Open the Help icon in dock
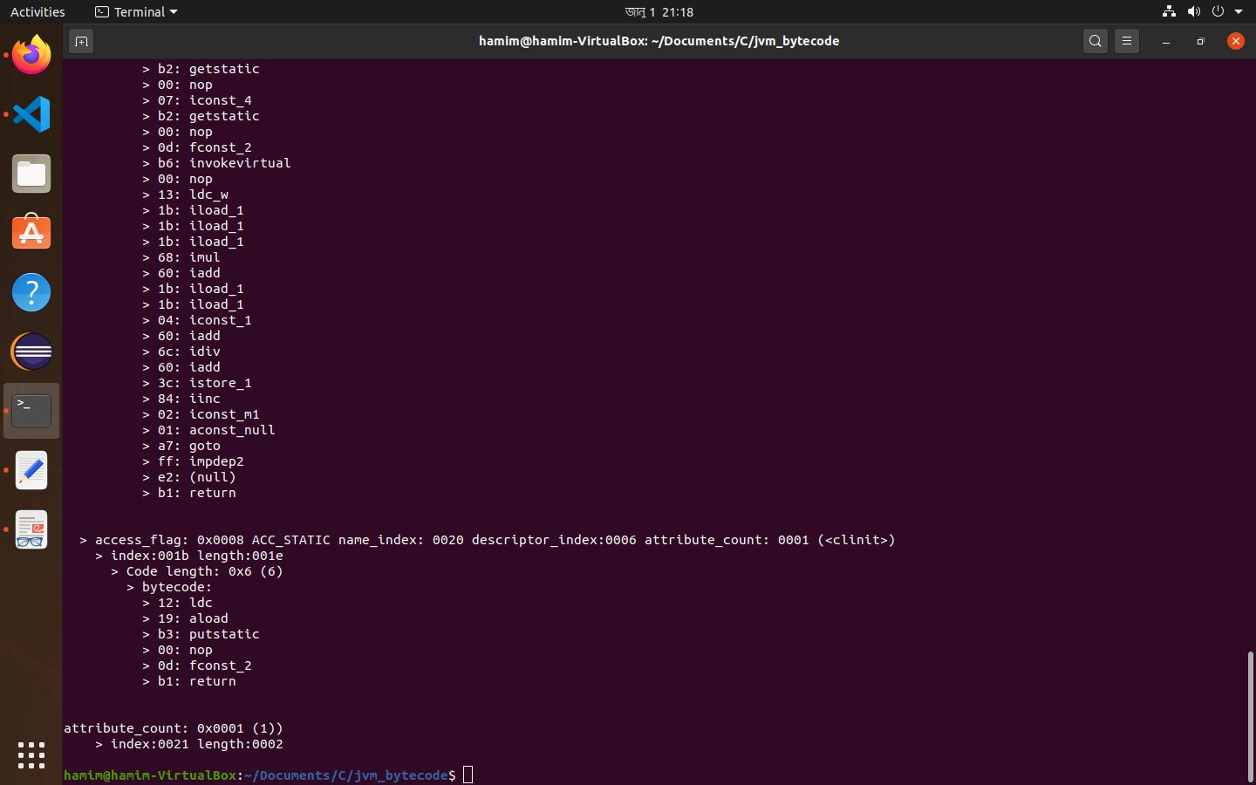This screenshot has height=785, width=1256. 31,292
